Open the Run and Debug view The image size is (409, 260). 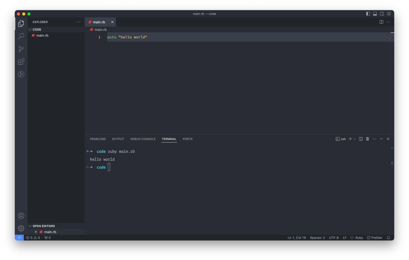(21, 74)
